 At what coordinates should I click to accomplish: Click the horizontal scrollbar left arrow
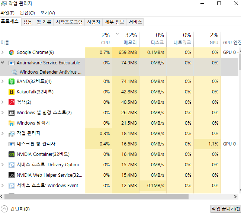click(x=1, y=196)
